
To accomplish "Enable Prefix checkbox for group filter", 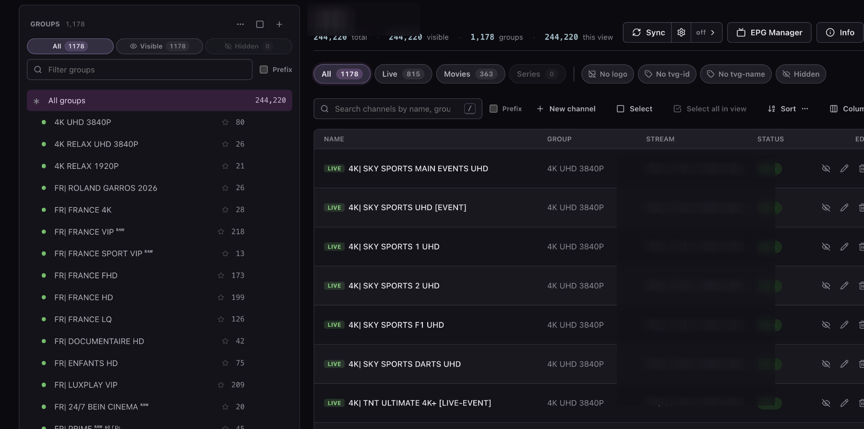I will [264, 70].
